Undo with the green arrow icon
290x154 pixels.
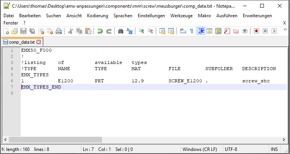point(100,31)
